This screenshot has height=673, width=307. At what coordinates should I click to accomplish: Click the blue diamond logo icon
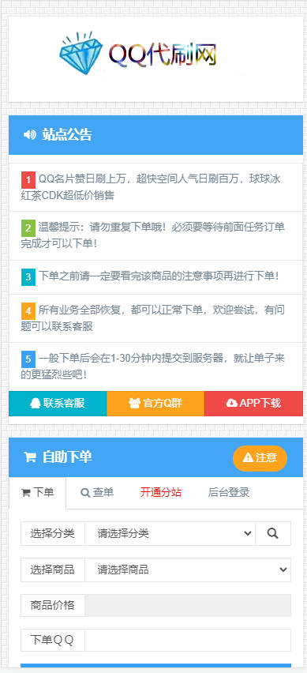[81, 53]
